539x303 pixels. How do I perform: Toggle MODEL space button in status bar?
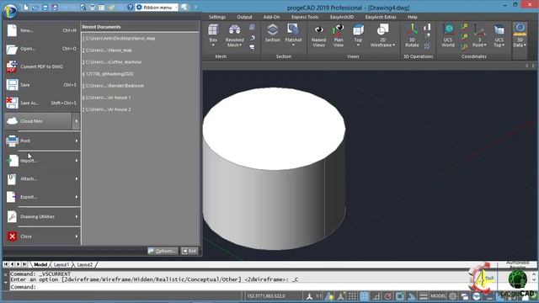[438, 296]
